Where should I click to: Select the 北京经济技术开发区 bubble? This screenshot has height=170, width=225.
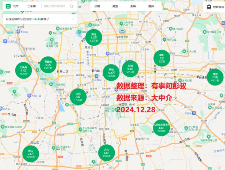[162, 128]
